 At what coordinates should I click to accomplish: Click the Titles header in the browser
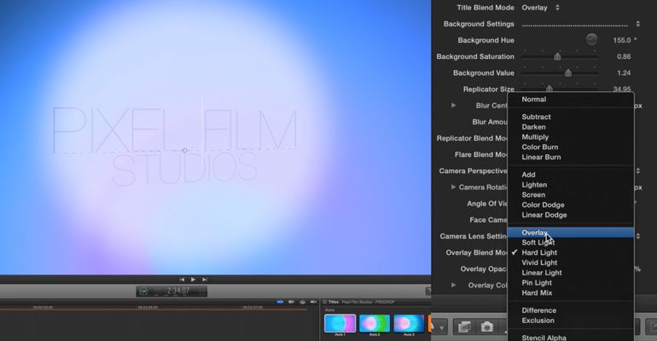tap(334, 302)
